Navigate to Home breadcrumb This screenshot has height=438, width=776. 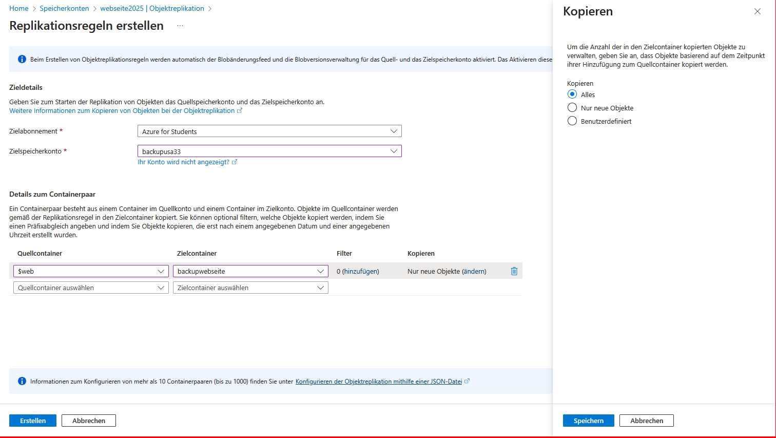(x=19, y=8)
